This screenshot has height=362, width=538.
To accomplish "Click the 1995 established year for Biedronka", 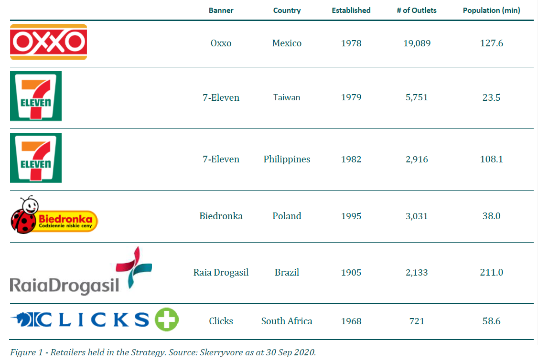I will point(351,216).
